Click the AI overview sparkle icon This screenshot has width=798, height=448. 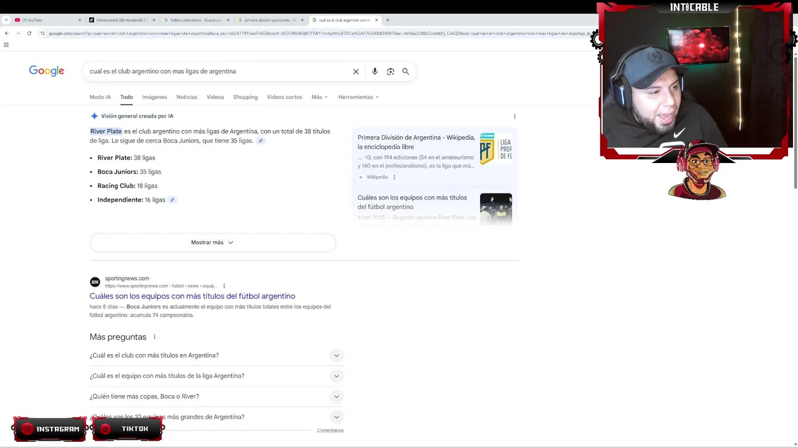click(x=94, y=116)
